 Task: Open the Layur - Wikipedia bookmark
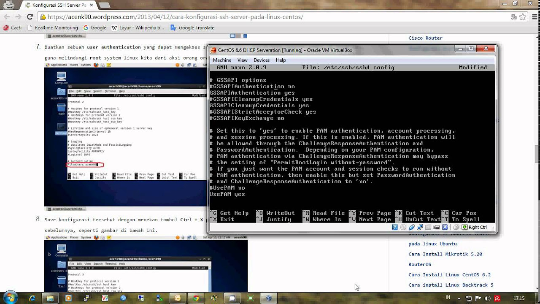click(x=138, y=27)
